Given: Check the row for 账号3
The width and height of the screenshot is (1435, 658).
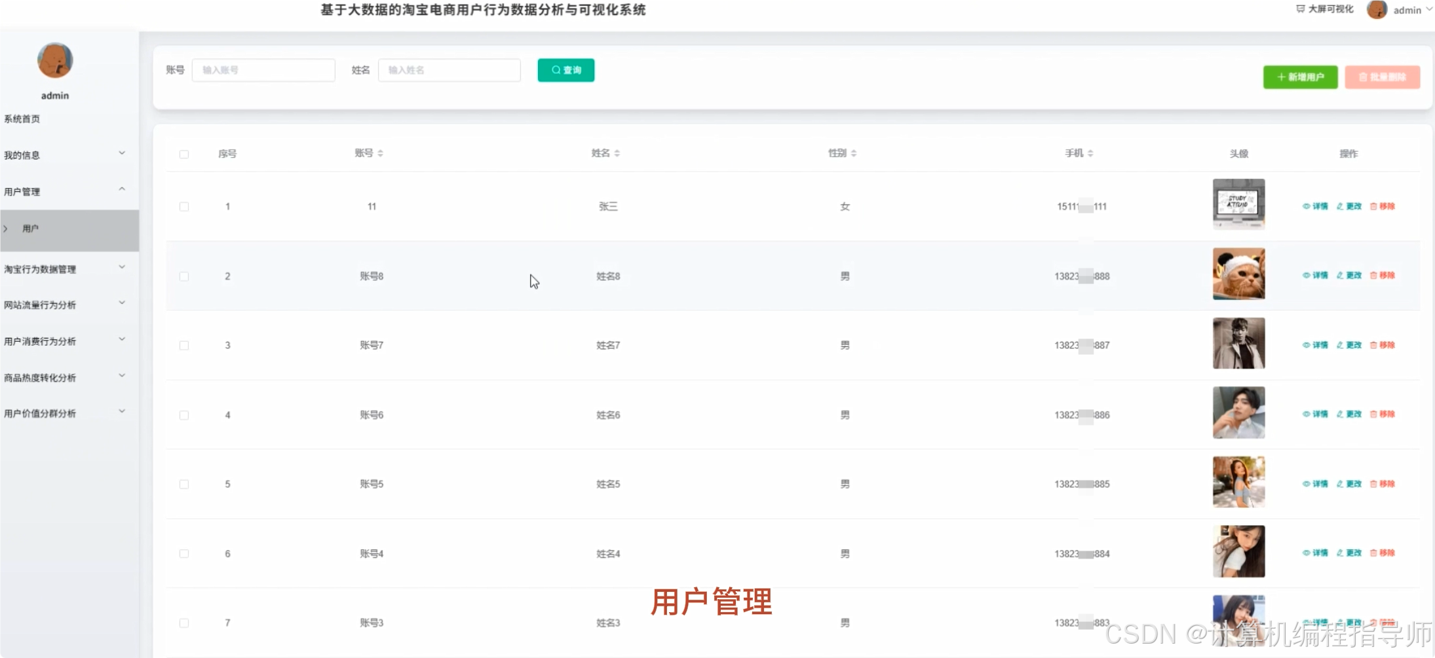Looking at the screenshot, I should (184, 623).
